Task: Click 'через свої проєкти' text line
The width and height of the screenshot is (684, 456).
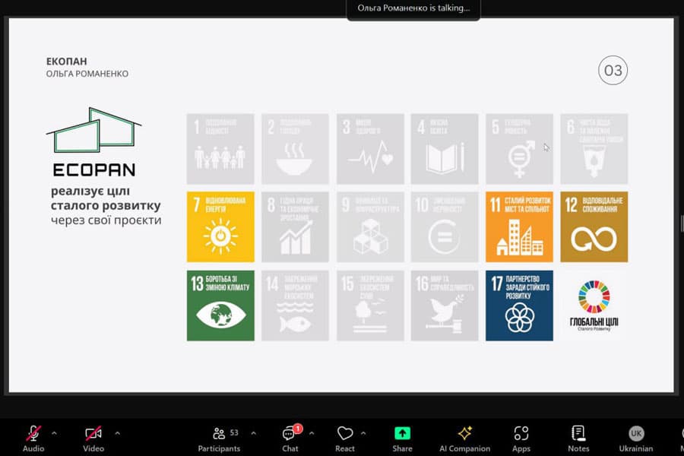Action: (x=106, y=220)
